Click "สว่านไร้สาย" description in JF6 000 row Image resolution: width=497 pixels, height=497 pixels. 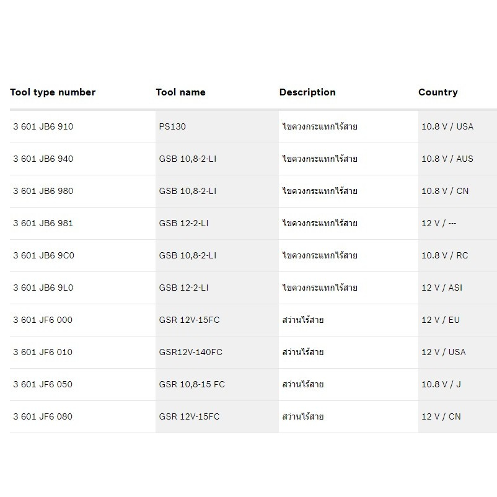click(x=303, y=320)
